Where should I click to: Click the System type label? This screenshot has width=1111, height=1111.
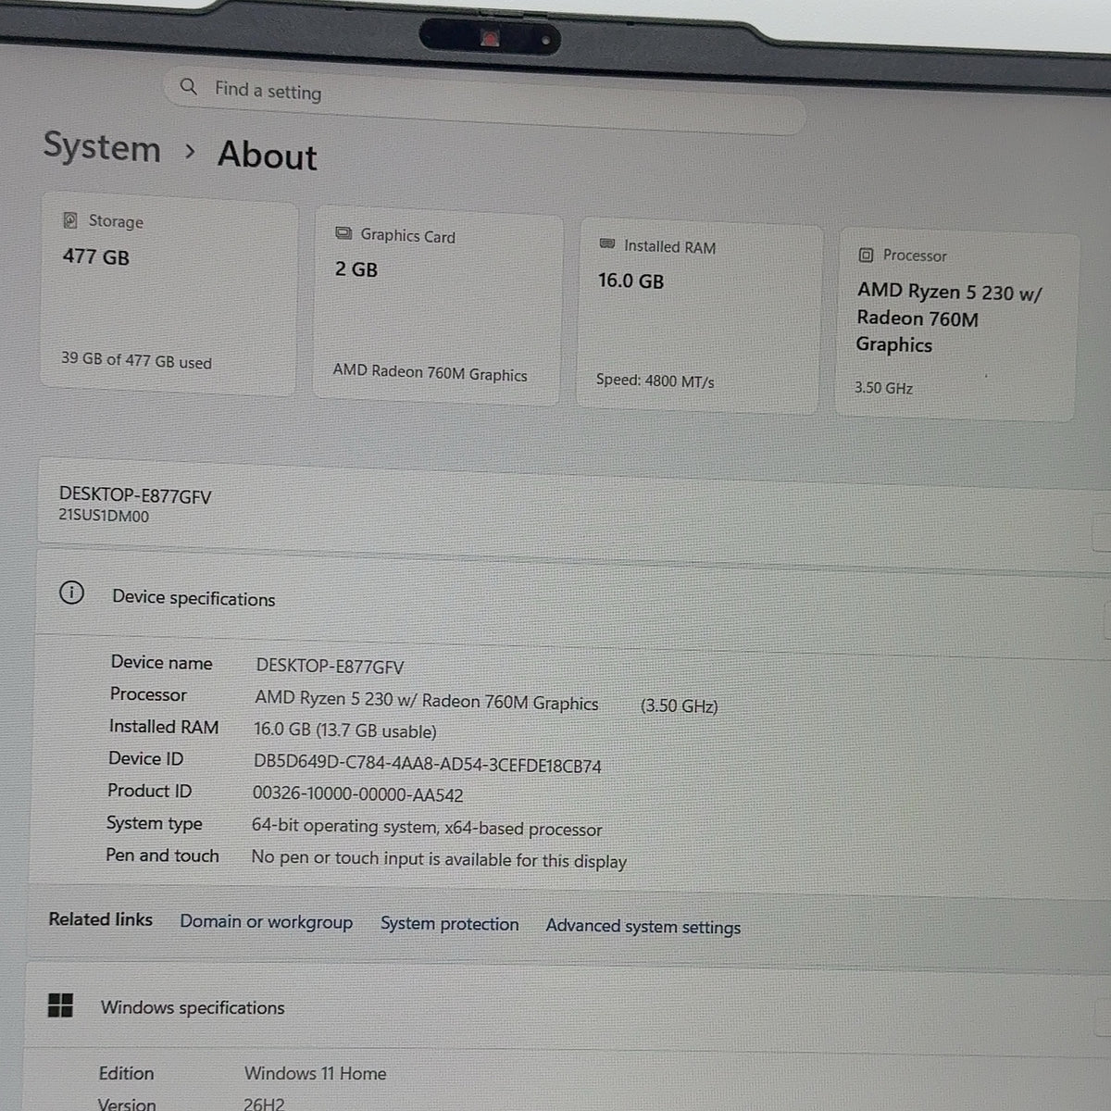point(154,823)
